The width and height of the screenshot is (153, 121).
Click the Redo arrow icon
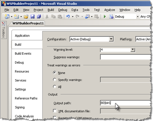click(x=77, y=17)
